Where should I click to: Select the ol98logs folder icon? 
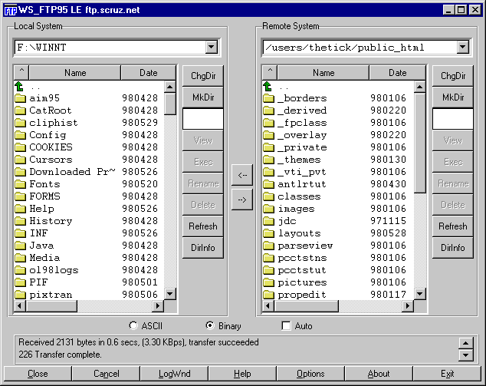[20, 270]
